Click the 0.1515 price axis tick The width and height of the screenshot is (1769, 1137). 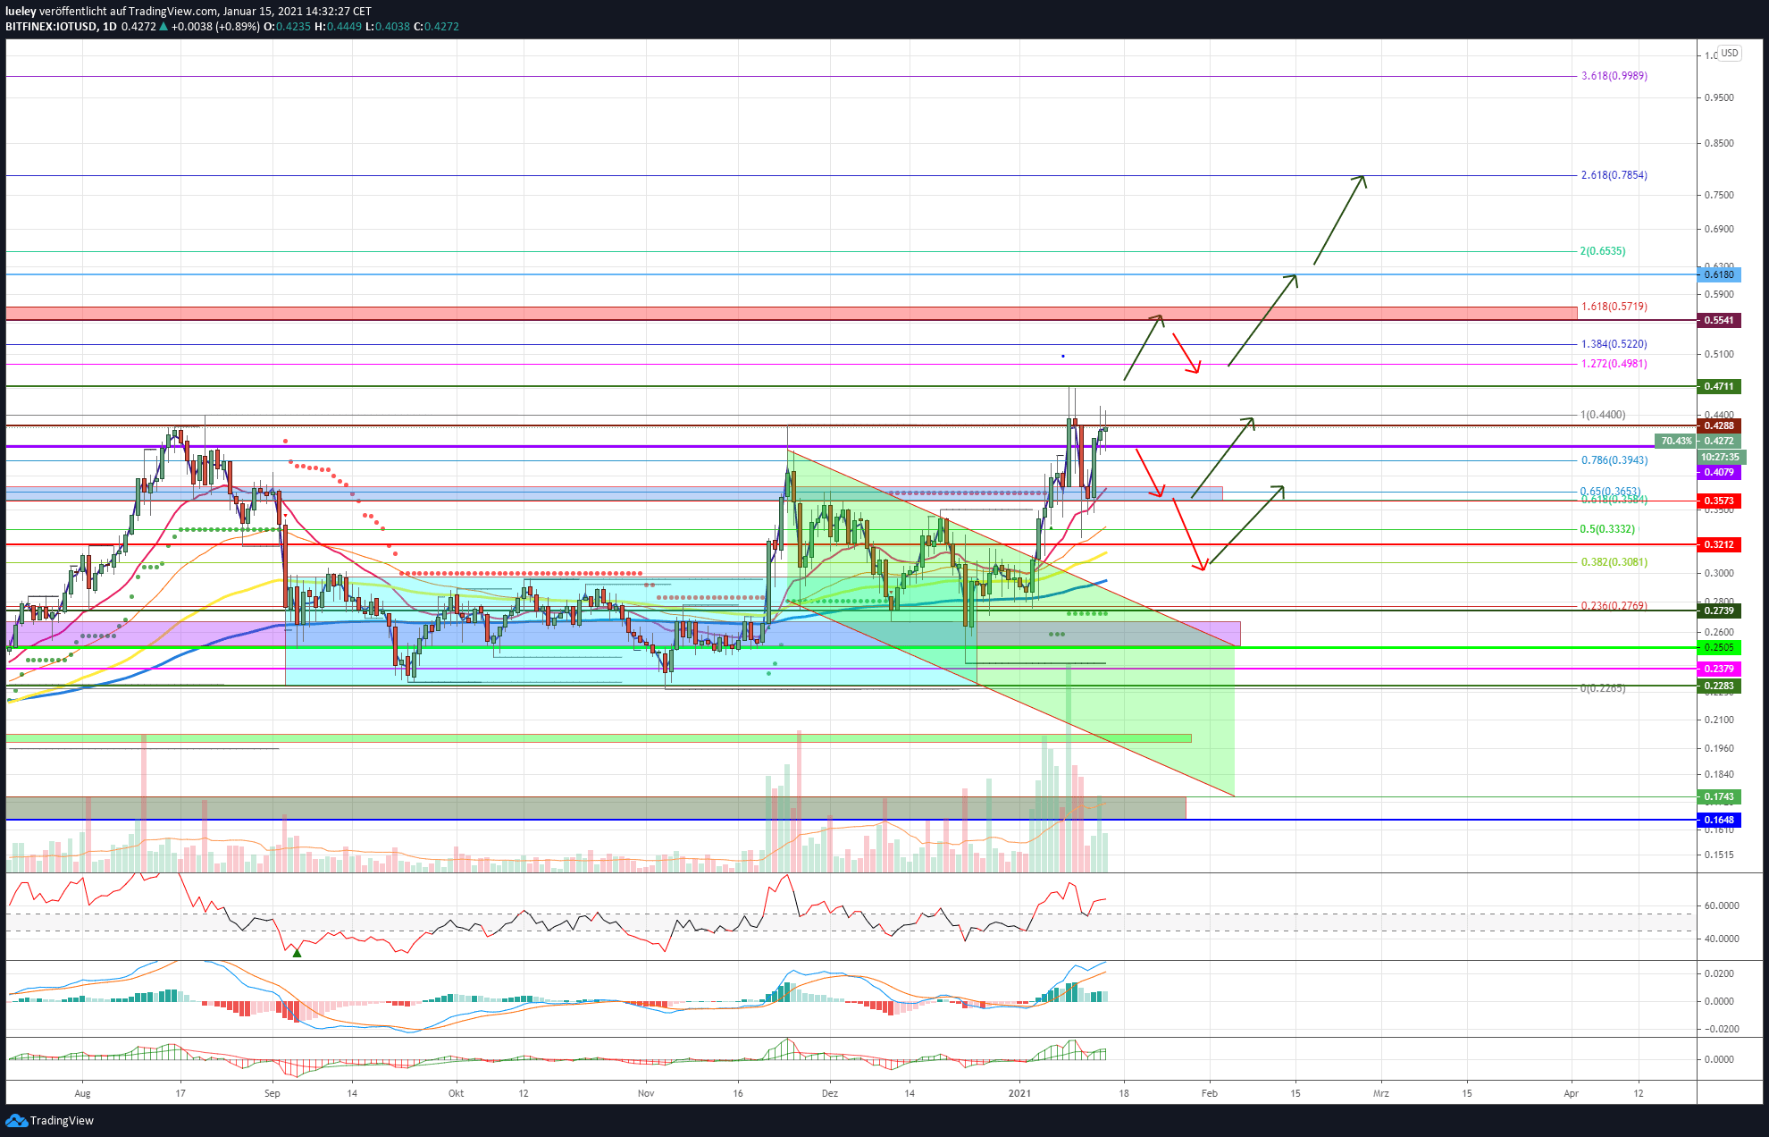1719,855
